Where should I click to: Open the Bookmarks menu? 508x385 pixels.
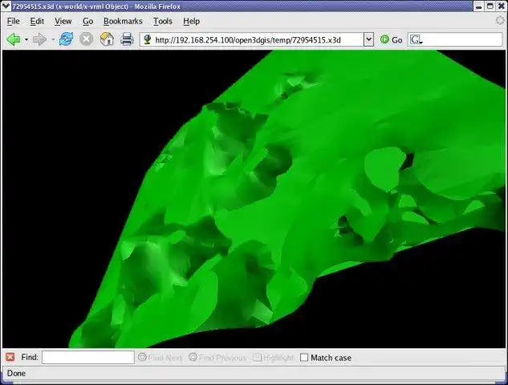pos(123,21)
